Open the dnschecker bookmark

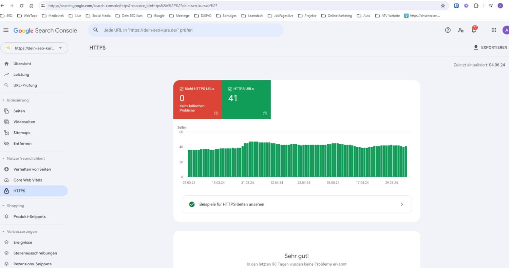(422, 16)
